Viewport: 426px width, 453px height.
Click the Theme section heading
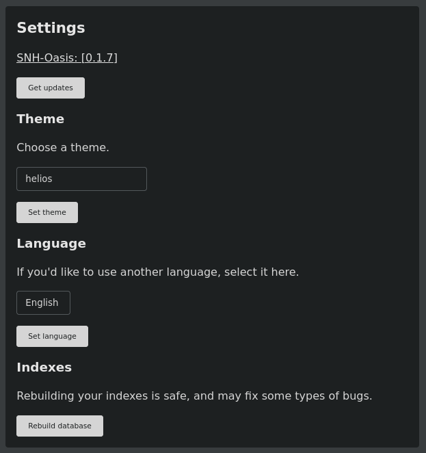click(x=40, y=119)
